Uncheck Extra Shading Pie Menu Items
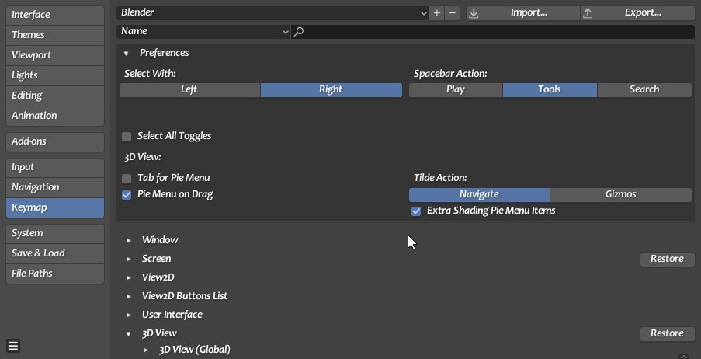 coord(416,211)
